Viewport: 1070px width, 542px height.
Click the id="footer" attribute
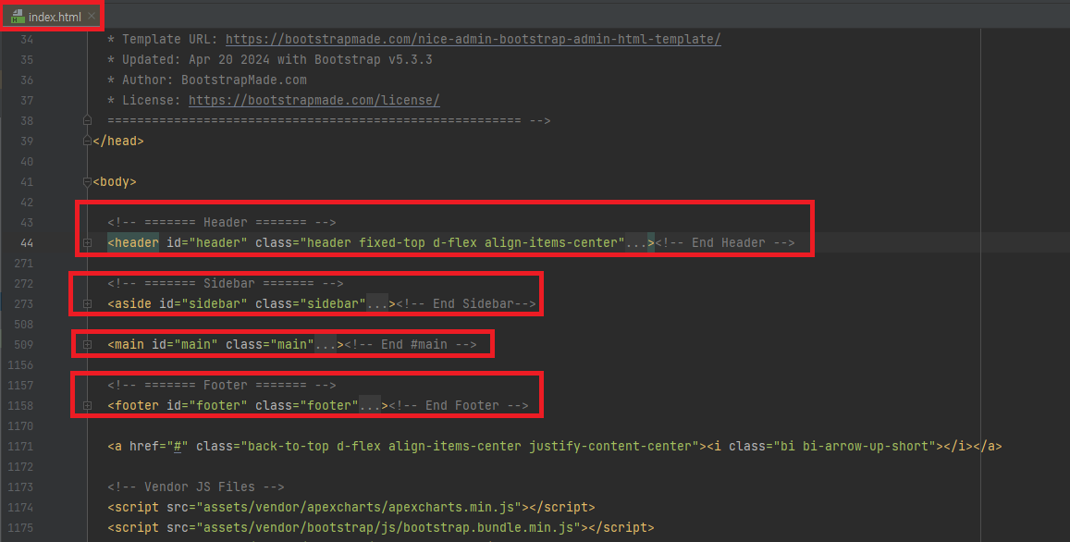(207, 405)
